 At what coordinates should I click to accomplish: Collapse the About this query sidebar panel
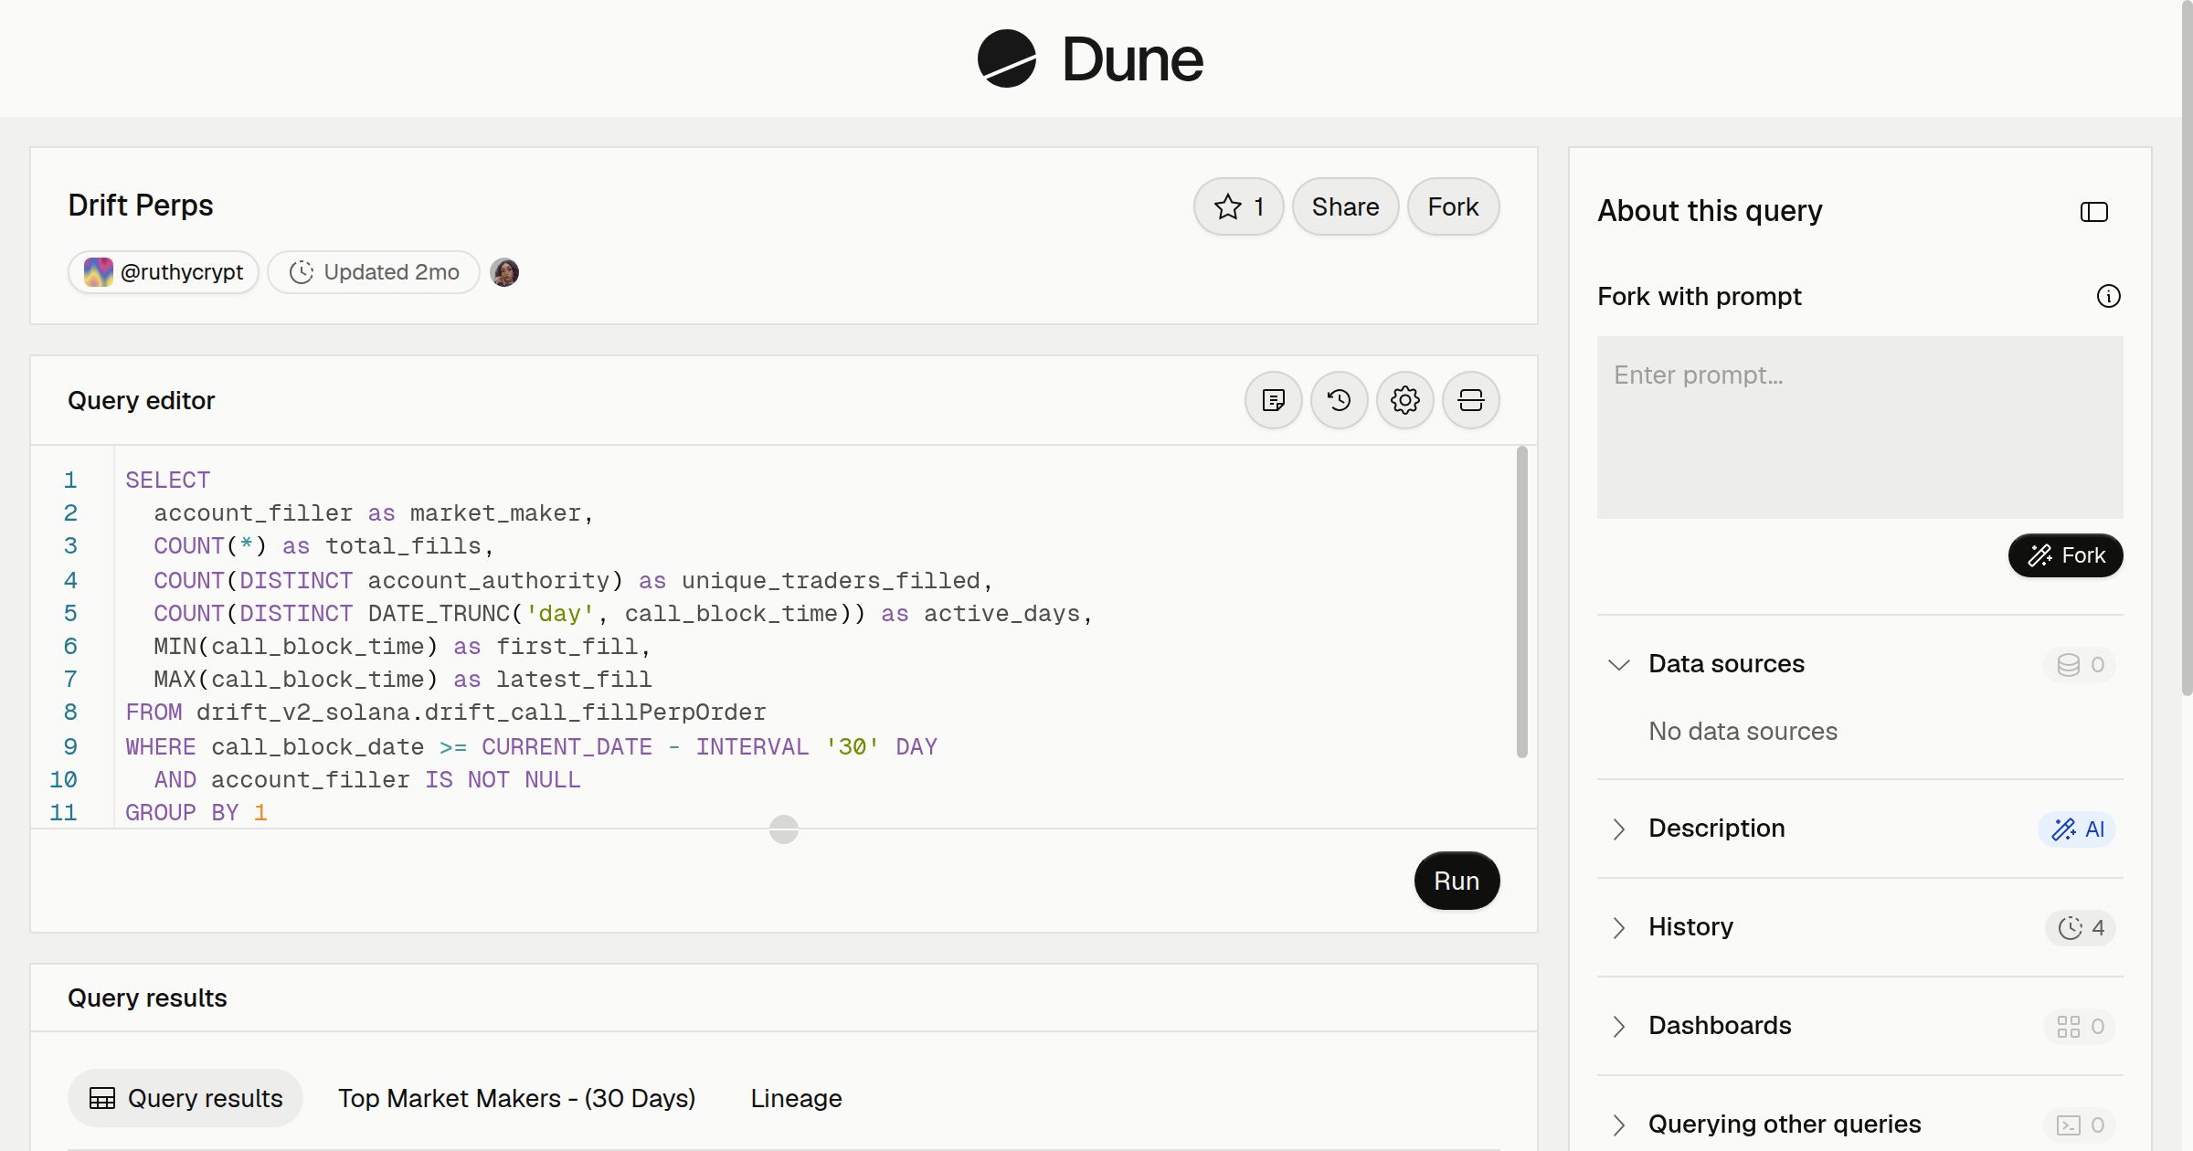(x=2093, y=212)
